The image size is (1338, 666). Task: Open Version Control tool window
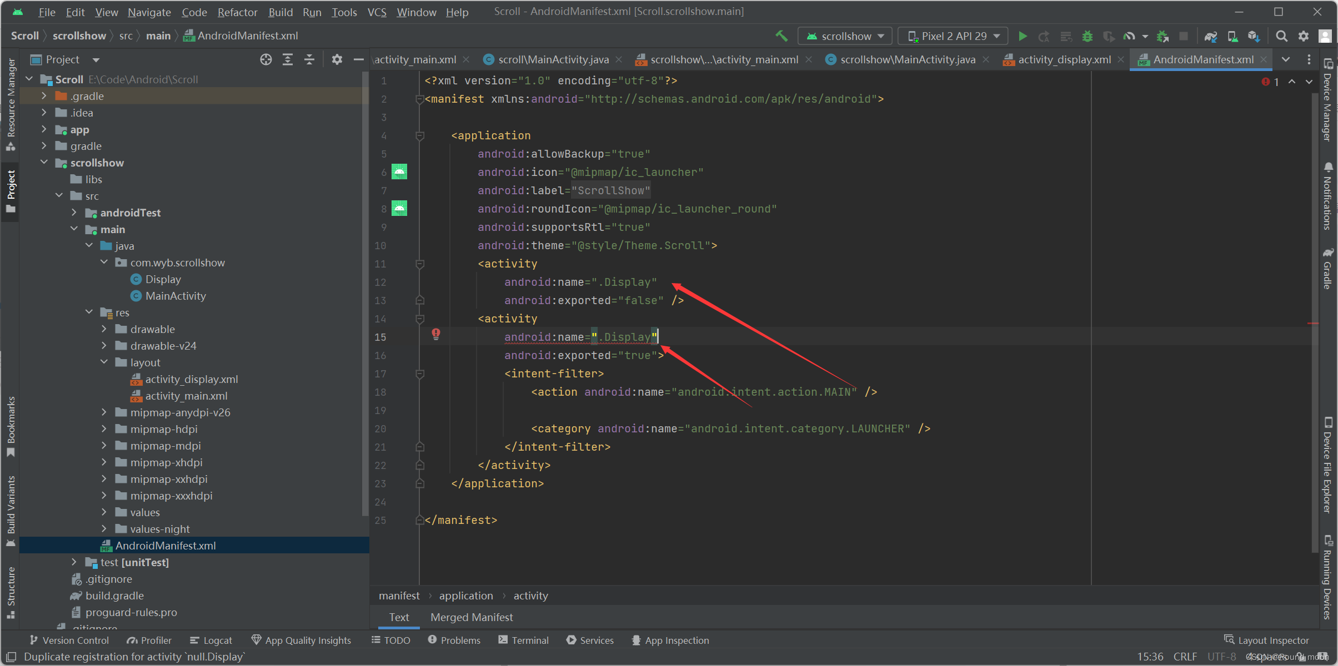pos(69,640)
